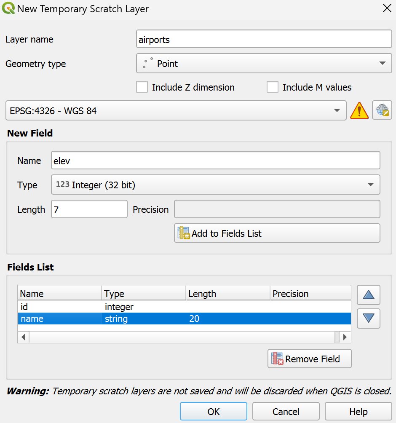Open the Select CRS globe button

(x=382, y=110)
